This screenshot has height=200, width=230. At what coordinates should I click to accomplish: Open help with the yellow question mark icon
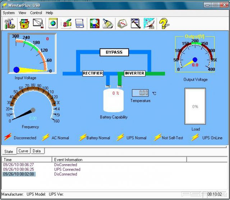[x=164, y=24]
